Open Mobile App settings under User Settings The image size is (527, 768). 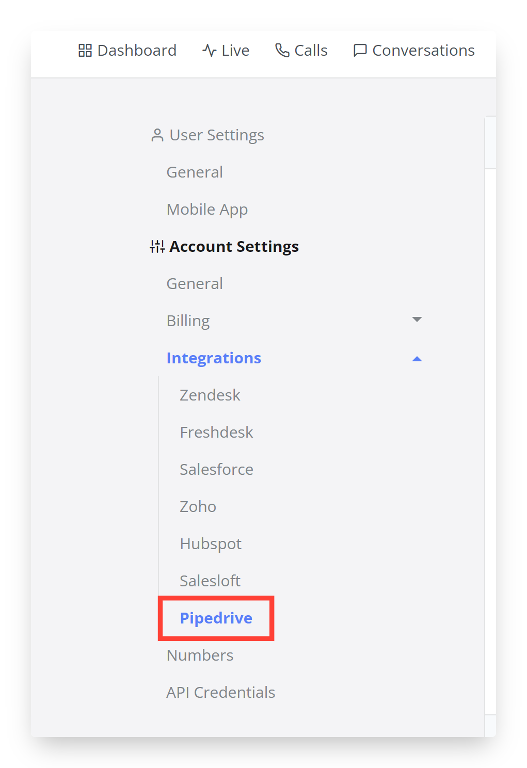(207, 209)
